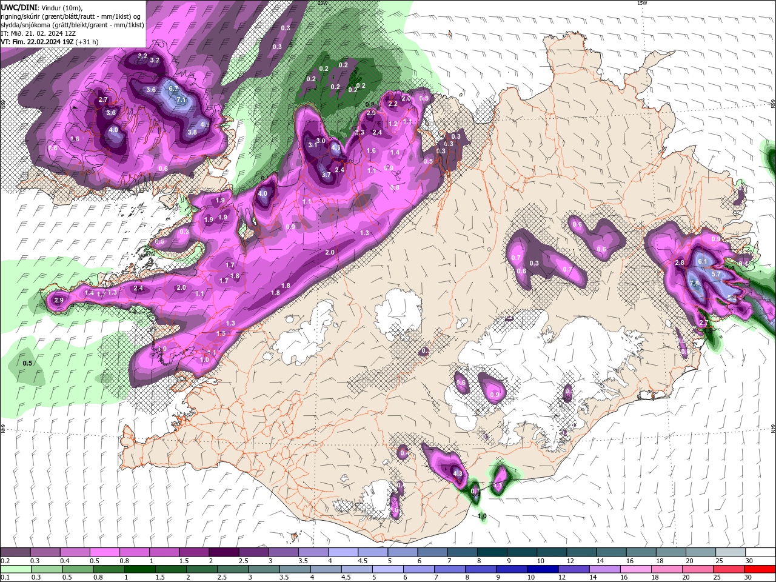The width and height of the screenshot is (776, 582).
Task: Click the (+31 h) forecast offset text
Action: [87, 42]
